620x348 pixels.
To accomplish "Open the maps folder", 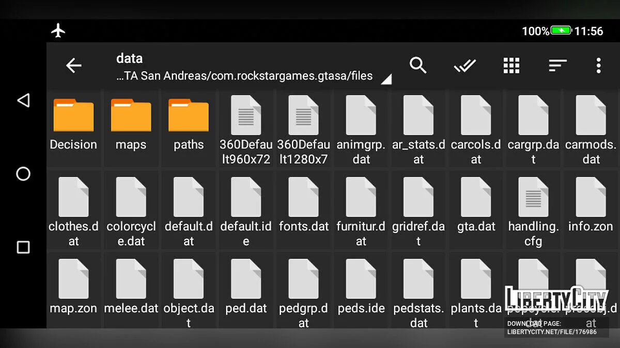I will (x=131, y=124).
